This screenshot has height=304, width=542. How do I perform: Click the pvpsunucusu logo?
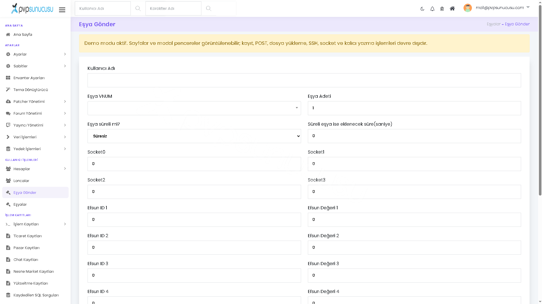[x=32, y=8]
